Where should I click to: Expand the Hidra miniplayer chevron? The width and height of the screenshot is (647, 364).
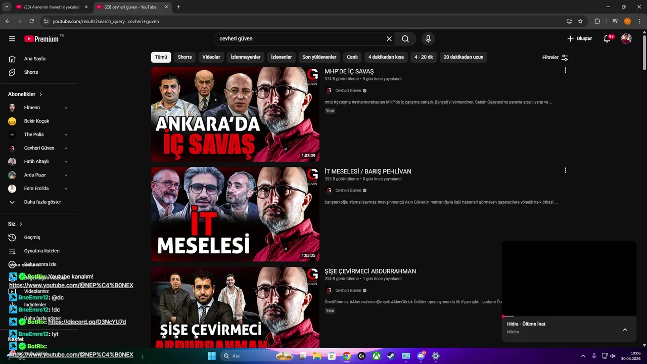click(625, 330)
